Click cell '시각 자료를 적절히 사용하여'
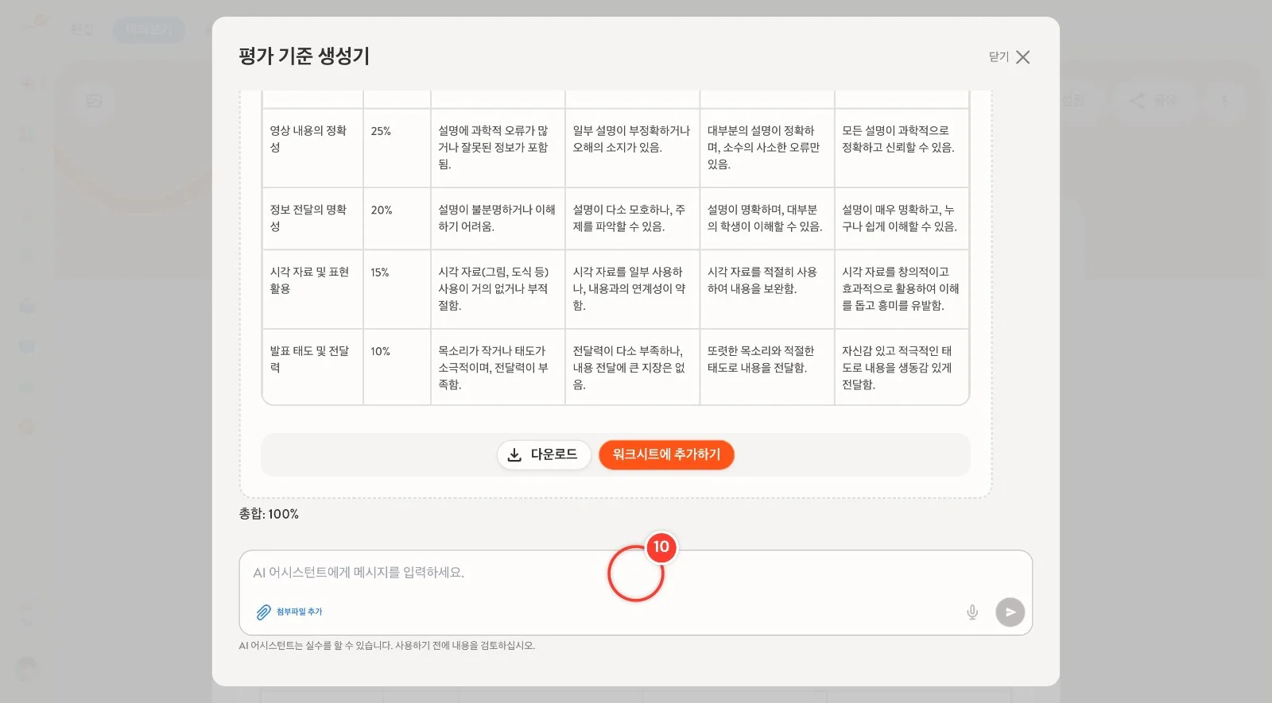Screen dimensions: 1272x703 [x=766, y=289]
